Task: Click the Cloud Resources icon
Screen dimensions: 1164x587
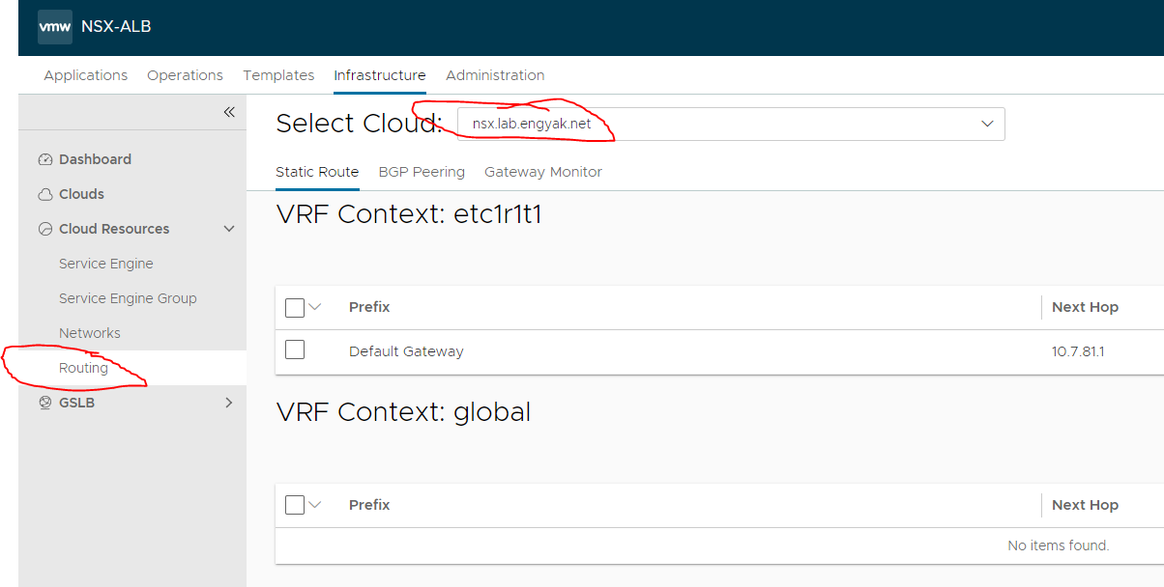Action: (44, 229)
